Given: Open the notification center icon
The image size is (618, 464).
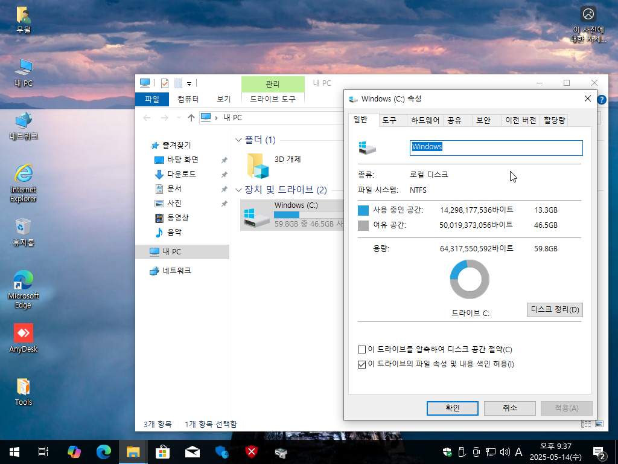Looking at the screenshot, I should (x=599, y=453).
